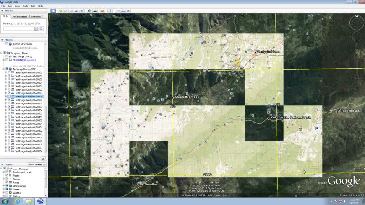Toggle the 3D Buildings layer checkbox

[x=7, y=186]
